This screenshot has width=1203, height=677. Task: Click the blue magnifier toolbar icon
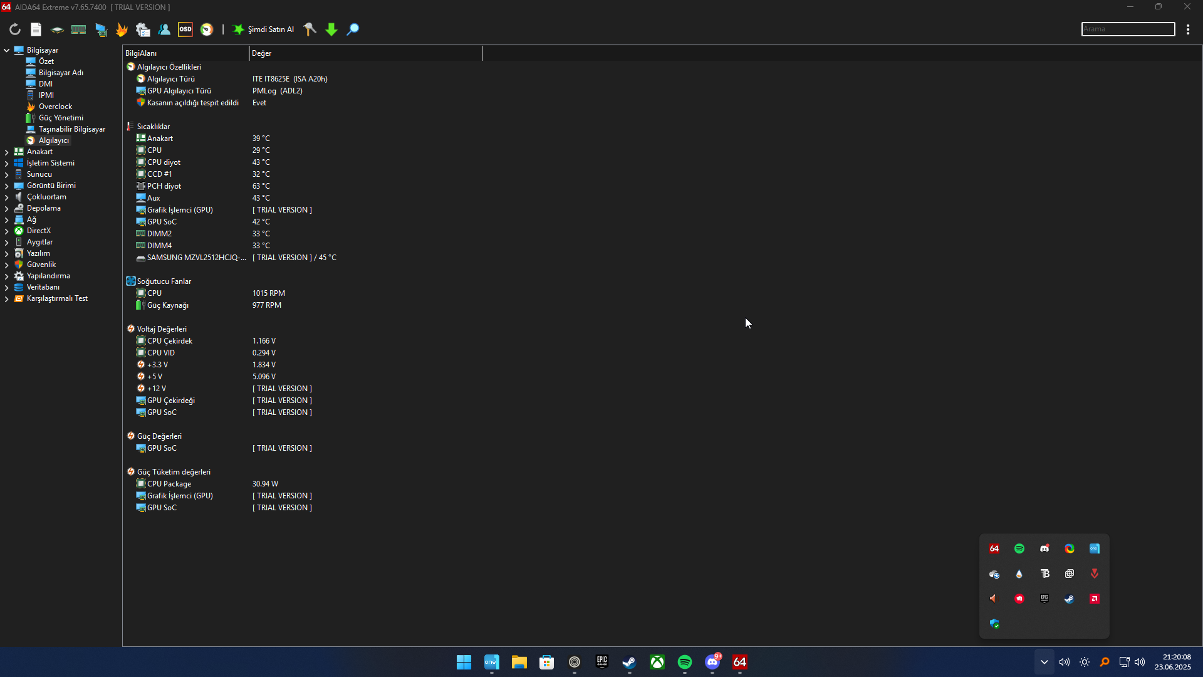coord(353,29)
